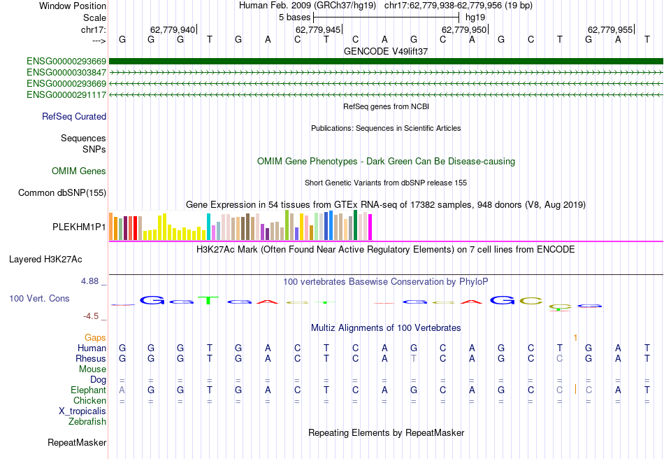The width and height of the screenshot is (664, 459).
Task: Click the Gene Expression in 54 tissues title
Action: pos(386,205)
